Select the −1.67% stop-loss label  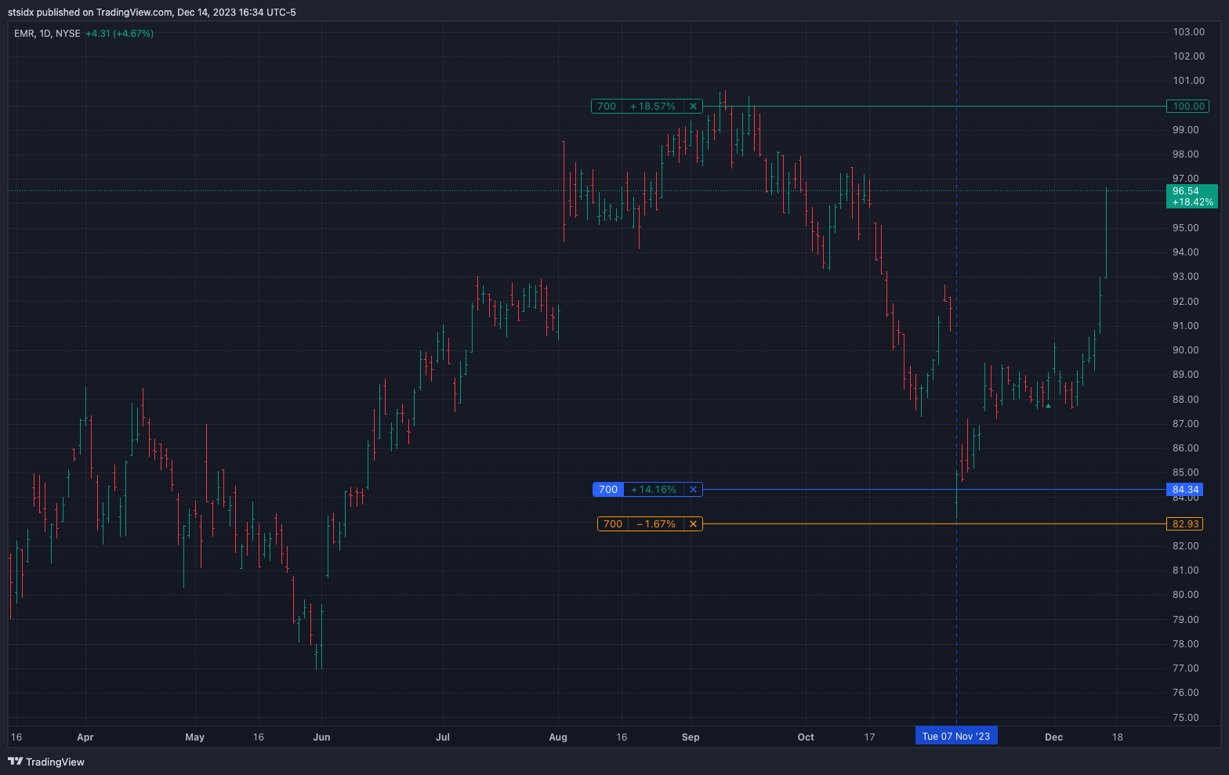pyautogui.click(x=656, y=524)
